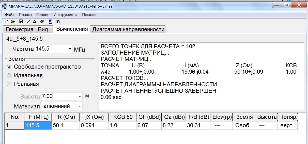This screenshot has width=308, height=144.
Task: Open settings with wrench and hammer icon
Action: pyautogui.click(x=42, y=22)
